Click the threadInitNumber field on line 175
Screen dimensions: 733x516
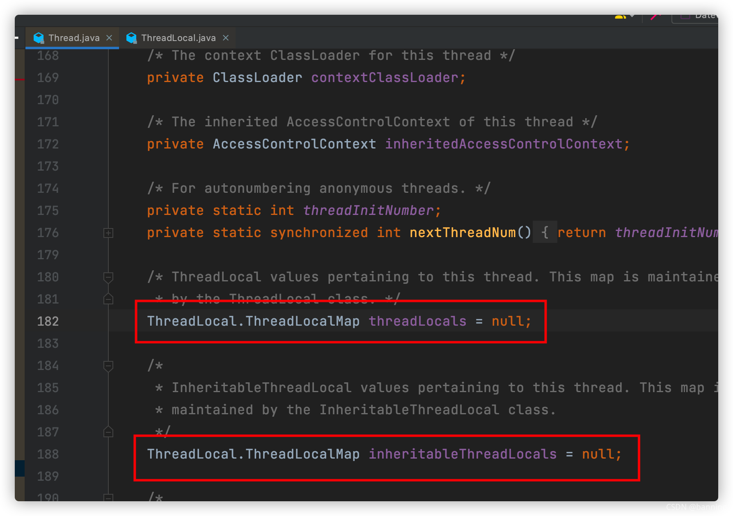pyautogui.click(x=368, y=210)
